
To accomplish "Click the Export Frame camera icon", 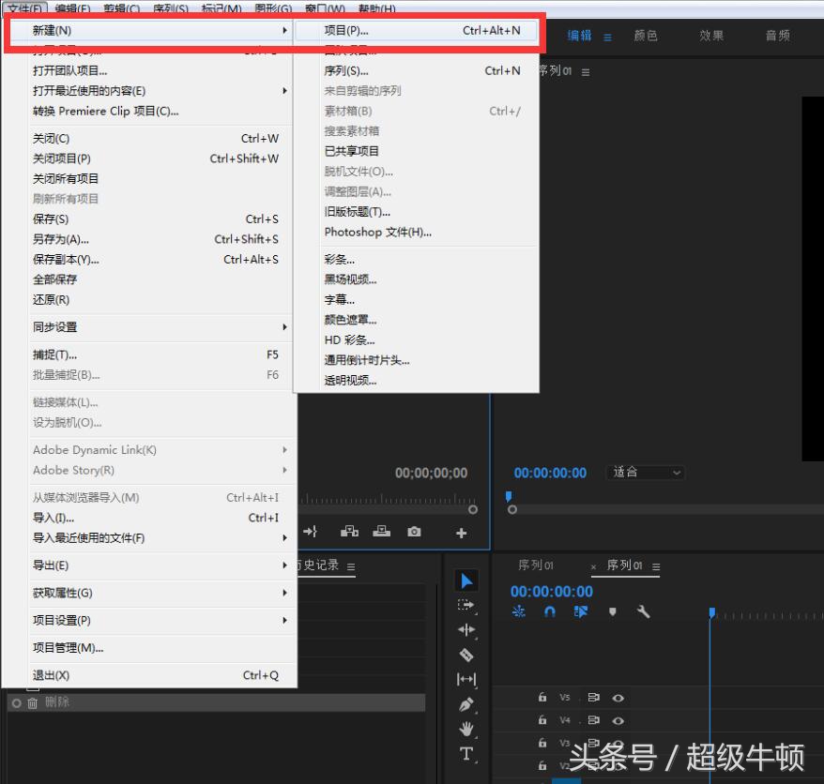I will pyautogui.click(x=414, y=531).
